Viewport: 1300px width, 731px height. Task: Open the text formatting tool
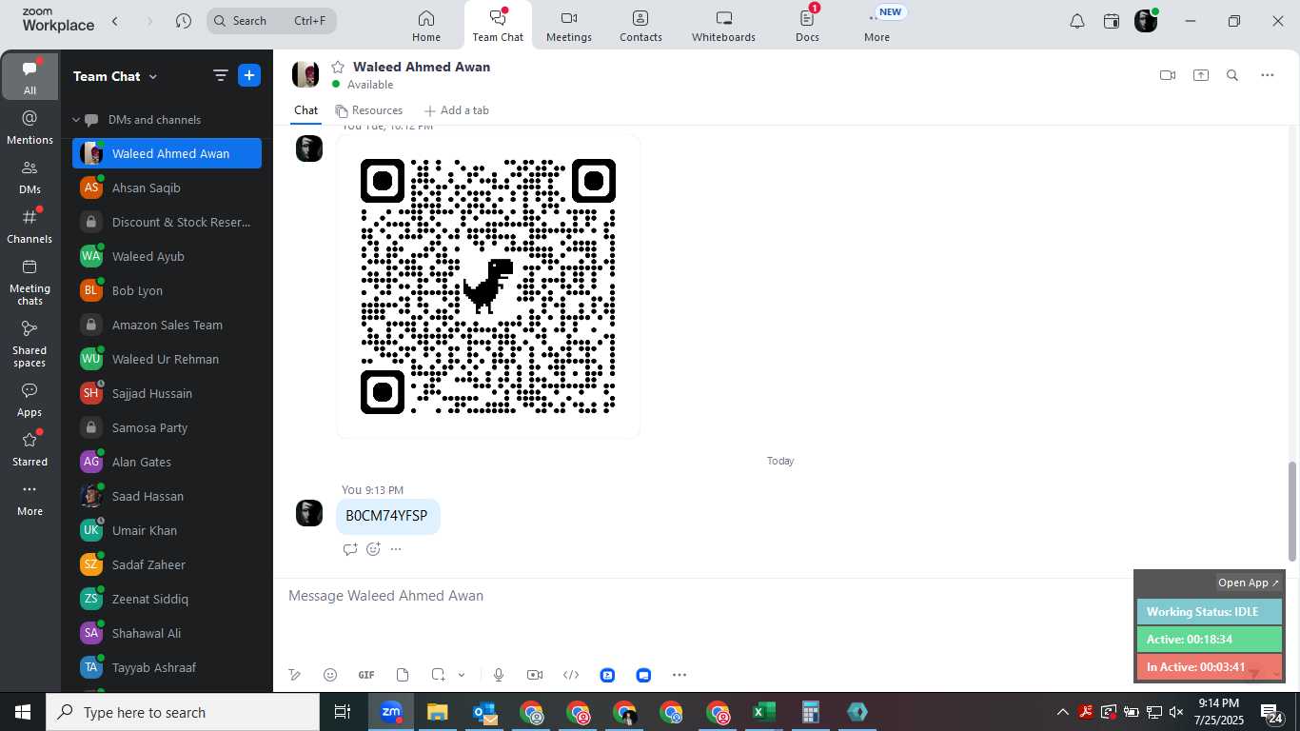coord(295,675)
